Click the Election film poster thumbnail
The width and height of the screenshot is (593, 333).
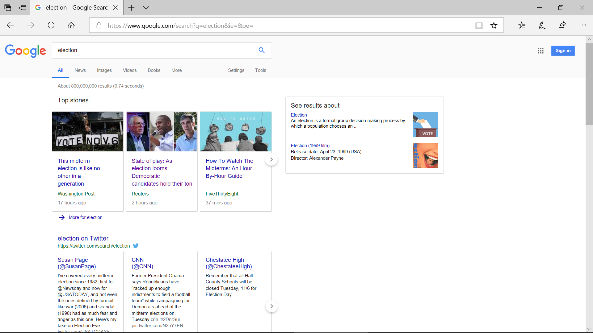click(x=426, y=155)
